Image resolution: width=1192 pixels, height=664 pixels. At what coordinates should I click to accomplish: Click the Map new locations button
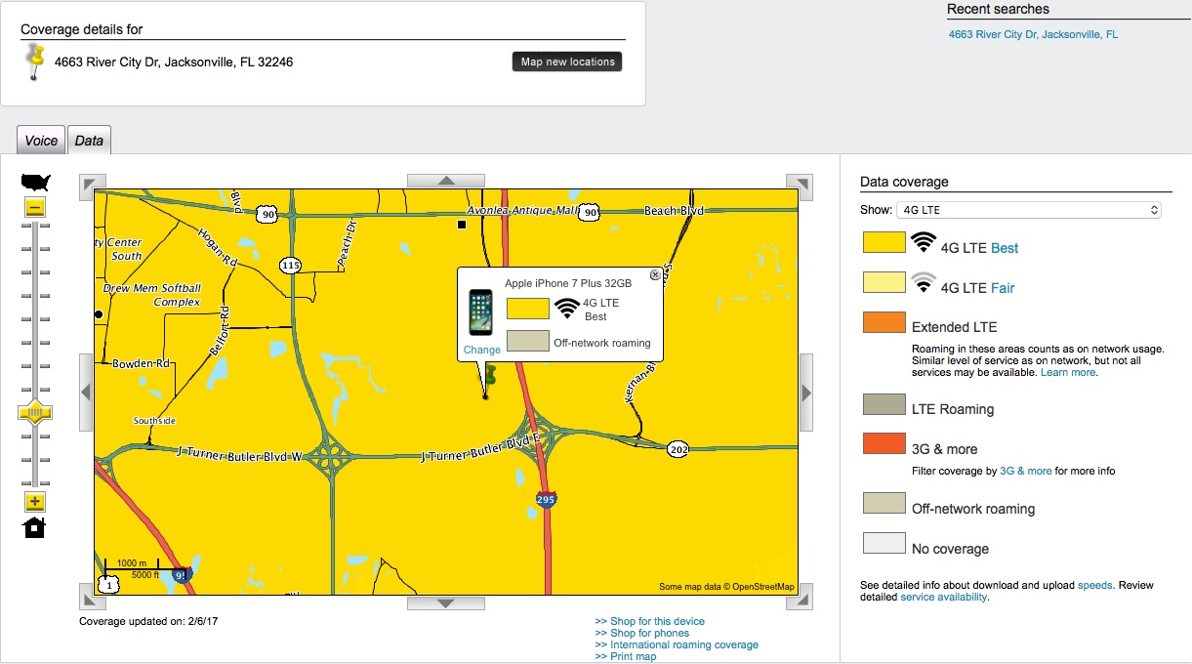[x=567, y=62]
